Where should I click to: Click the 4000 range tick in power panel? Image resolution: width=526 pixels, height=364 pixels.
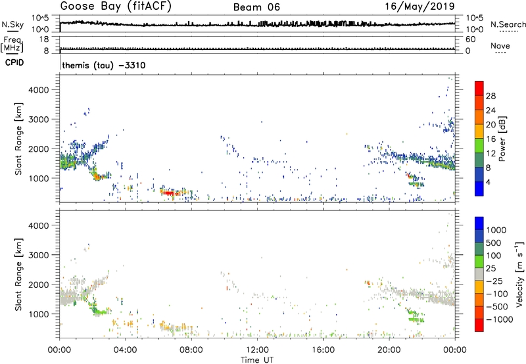38,90
